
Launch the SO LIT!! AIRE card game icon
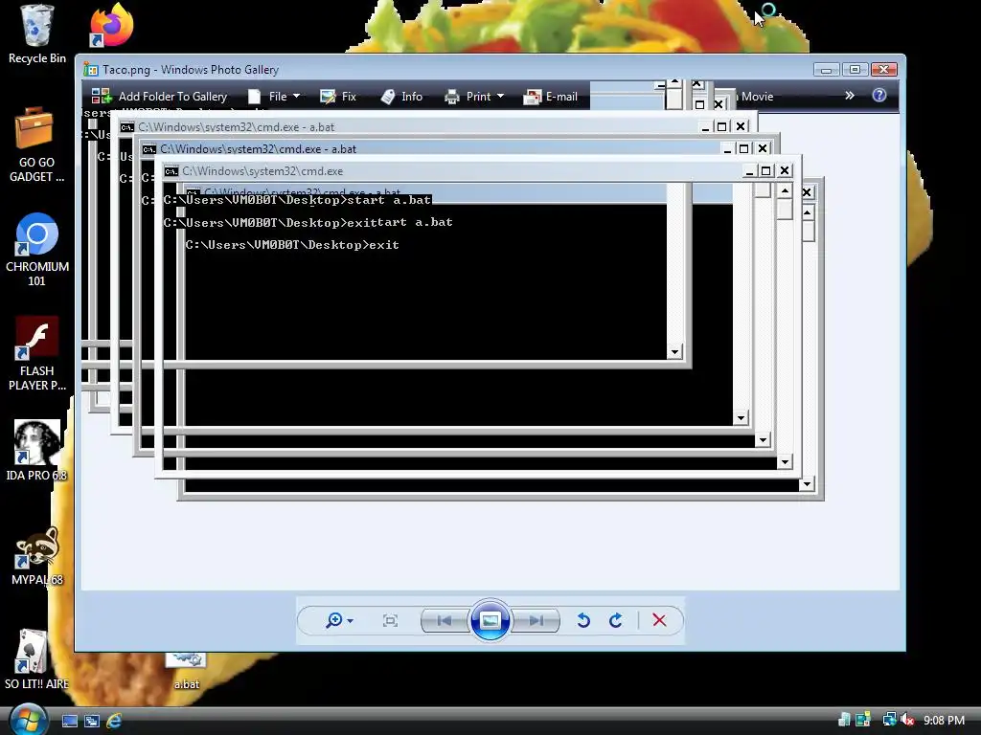click(36, 659)
